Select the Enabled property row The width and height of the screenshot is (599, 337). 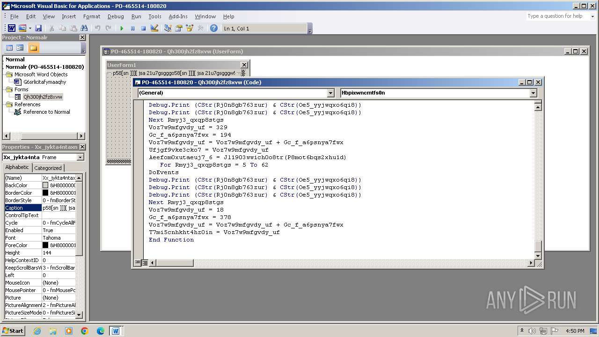[40, 230]
